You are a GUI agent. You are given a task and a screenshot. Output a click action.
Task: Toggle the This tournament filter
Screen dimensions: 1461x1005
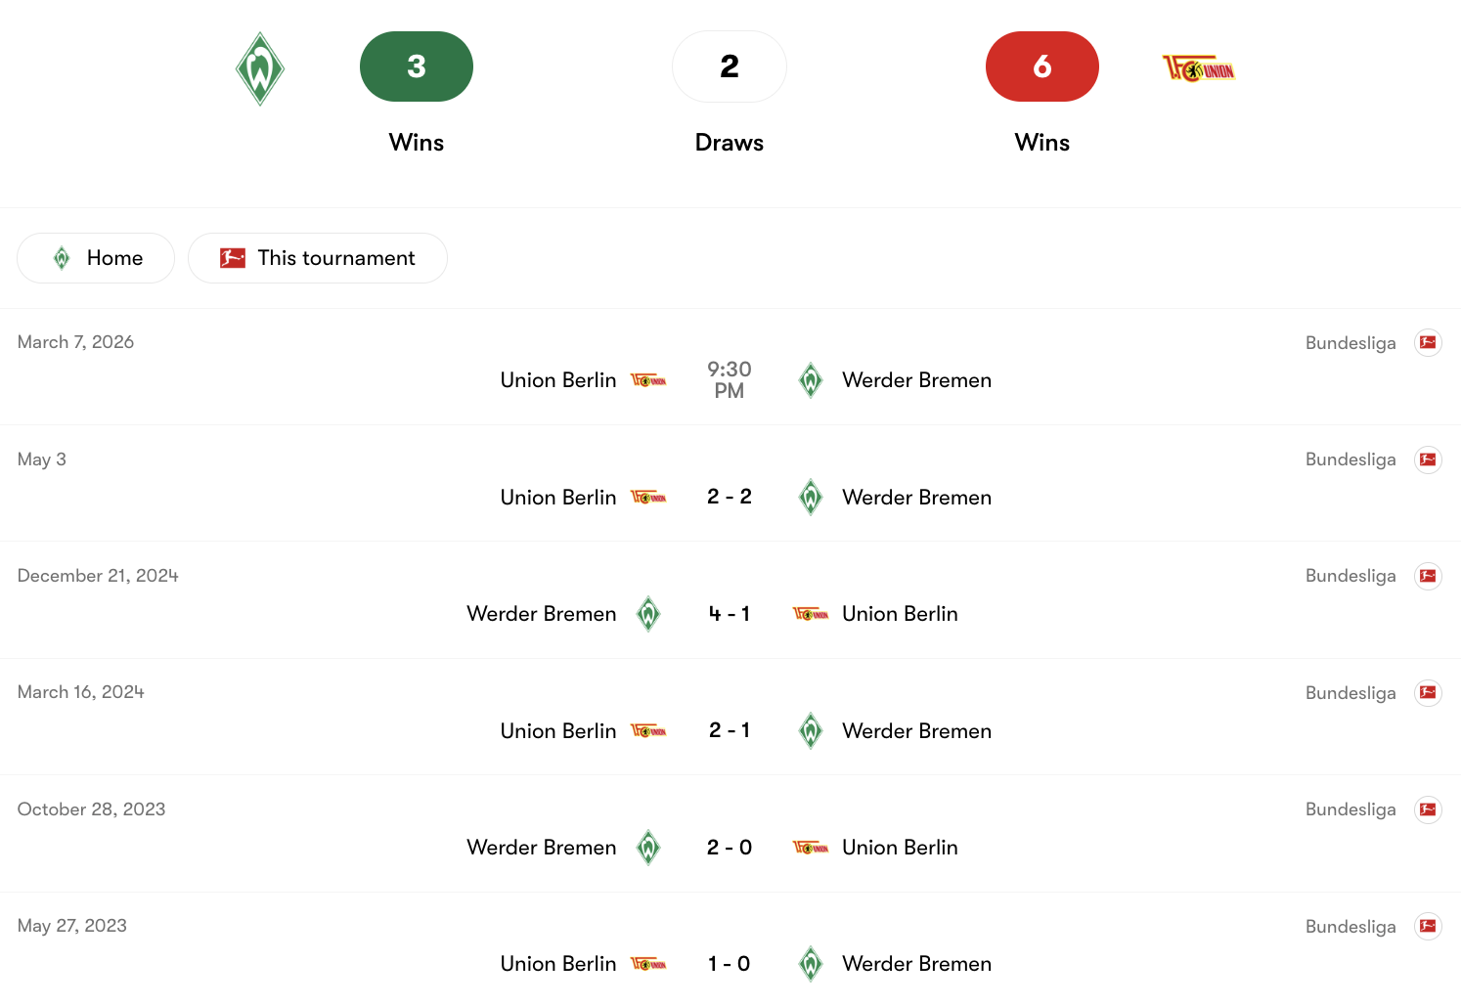tap(318, 257)
